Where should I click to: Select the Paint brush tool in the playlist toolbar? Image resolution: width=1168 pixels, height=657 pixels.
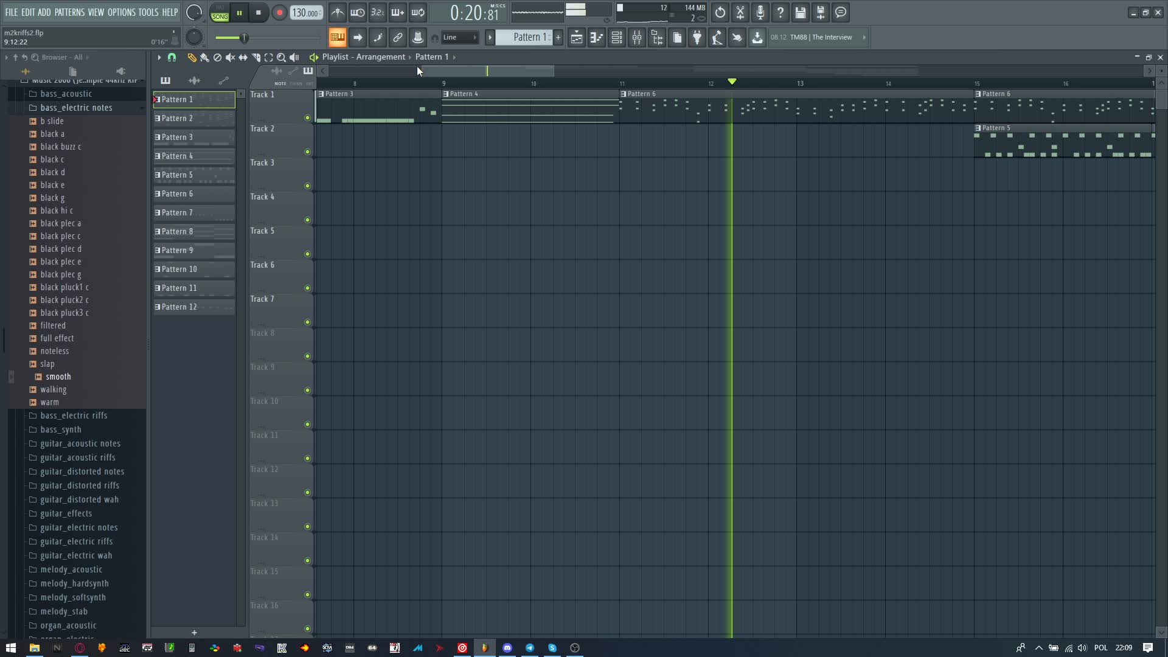point(204,57)
